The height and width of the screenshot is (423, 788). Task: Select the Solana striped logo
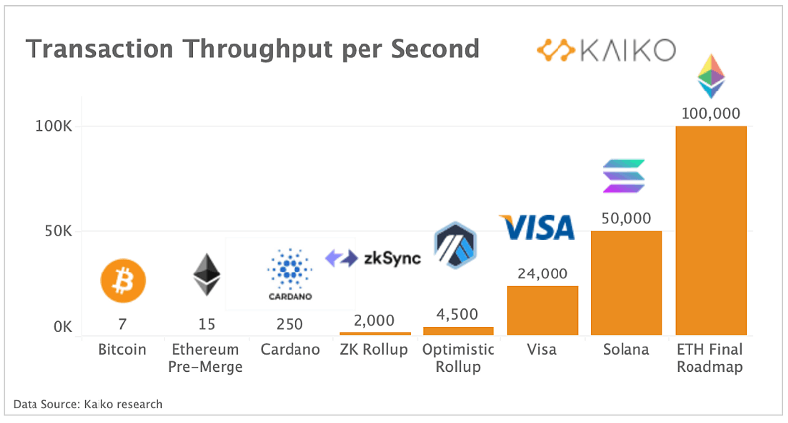click(623, 175)
